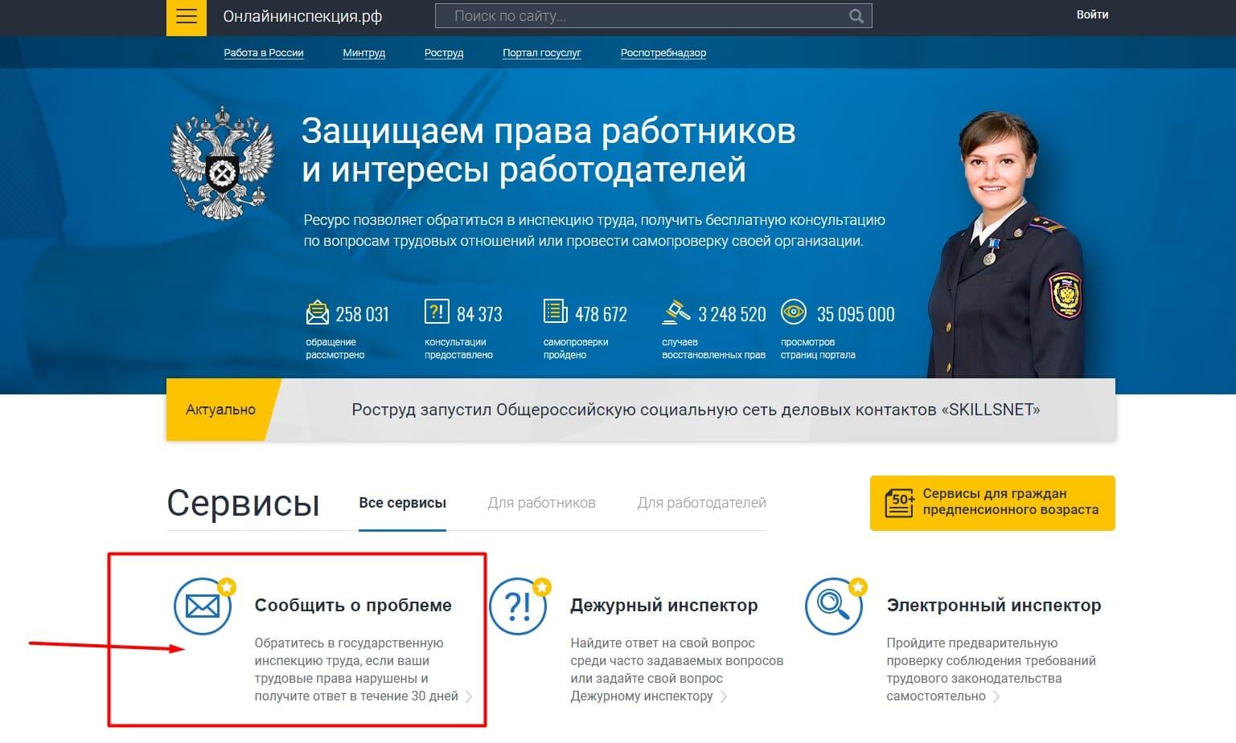1236x743 pixels.
Task: Click the Сервисы section heading
Action: click(243, 503)
